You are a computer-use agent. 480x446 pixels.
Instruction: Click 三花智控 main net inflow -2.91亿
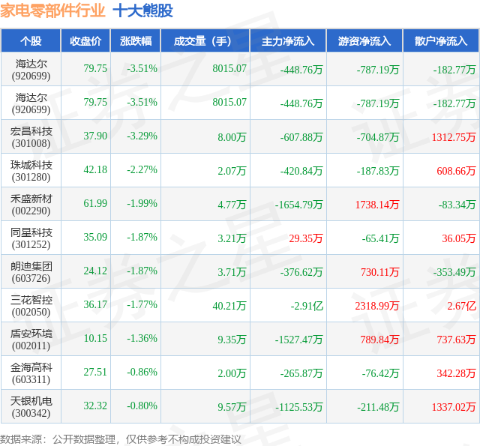pyautogui.click(x=307, y=306)
